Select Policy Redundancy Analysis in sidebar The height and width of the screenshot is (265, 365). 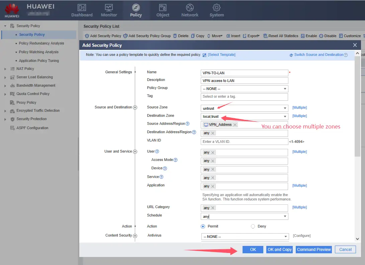click(x=41, y=43)
